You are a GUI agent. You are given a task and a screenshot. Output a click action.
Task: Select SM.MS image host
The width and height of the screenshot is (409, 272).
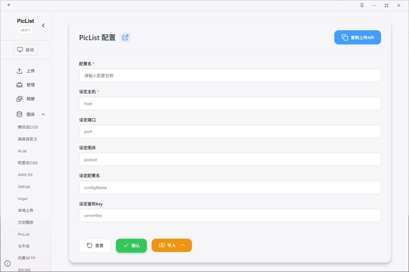tap(24, 270)
